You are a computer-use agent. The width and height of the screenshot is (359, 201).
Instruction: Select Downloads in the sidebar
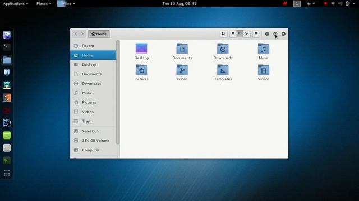93,83
